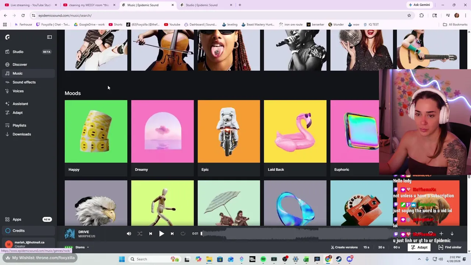The width and height of the screenshot is (471, 265).
Task: Open the Windows Start menu
Action: pos(122,259)
